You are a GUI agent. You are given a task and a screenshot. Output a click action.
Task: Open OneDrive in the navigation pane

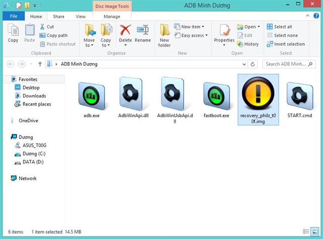click(28, 121)
